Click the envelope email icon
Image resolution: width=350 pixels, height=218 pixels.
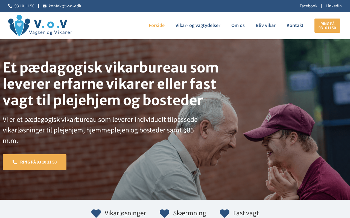click(45, 6)
